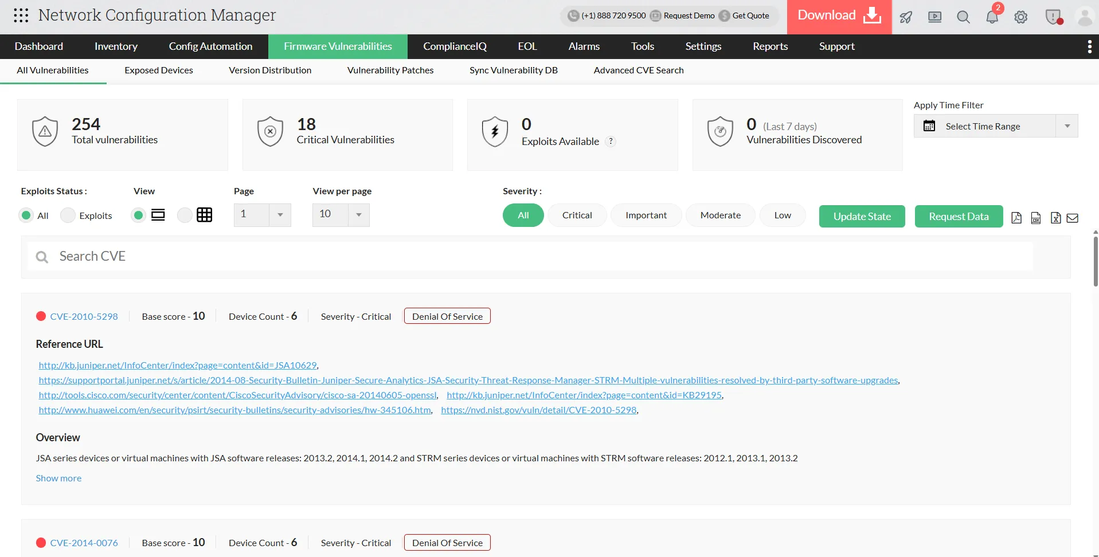
Task: Export vulnerabilities to Excel spreadsheet
Action: (1055, 218)
